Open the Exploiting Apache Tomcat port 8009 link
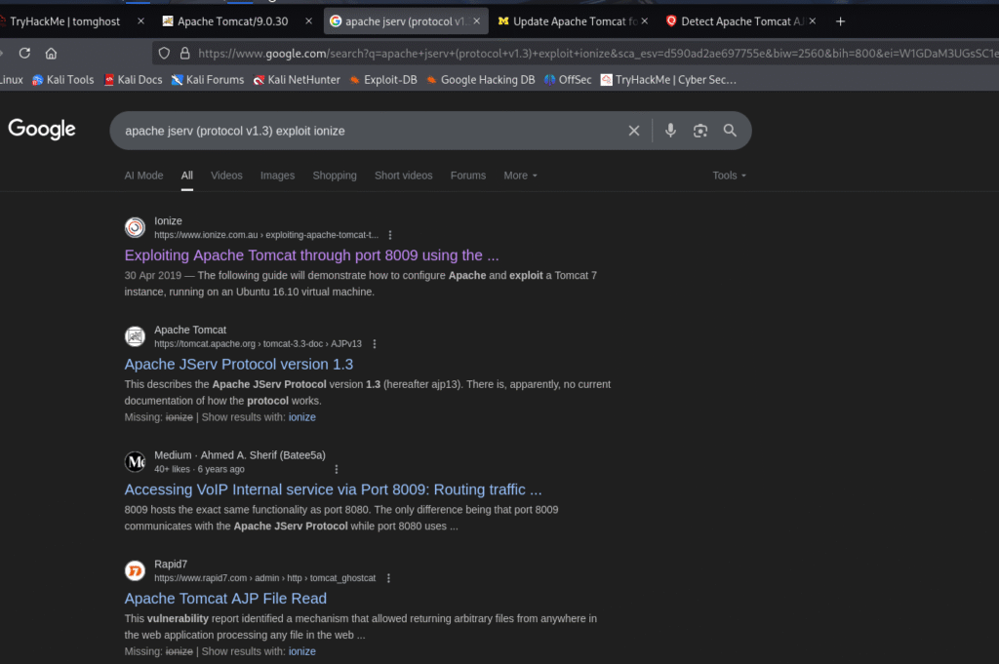999x664 pixels. pyautogui.click(x=310, y=254)
